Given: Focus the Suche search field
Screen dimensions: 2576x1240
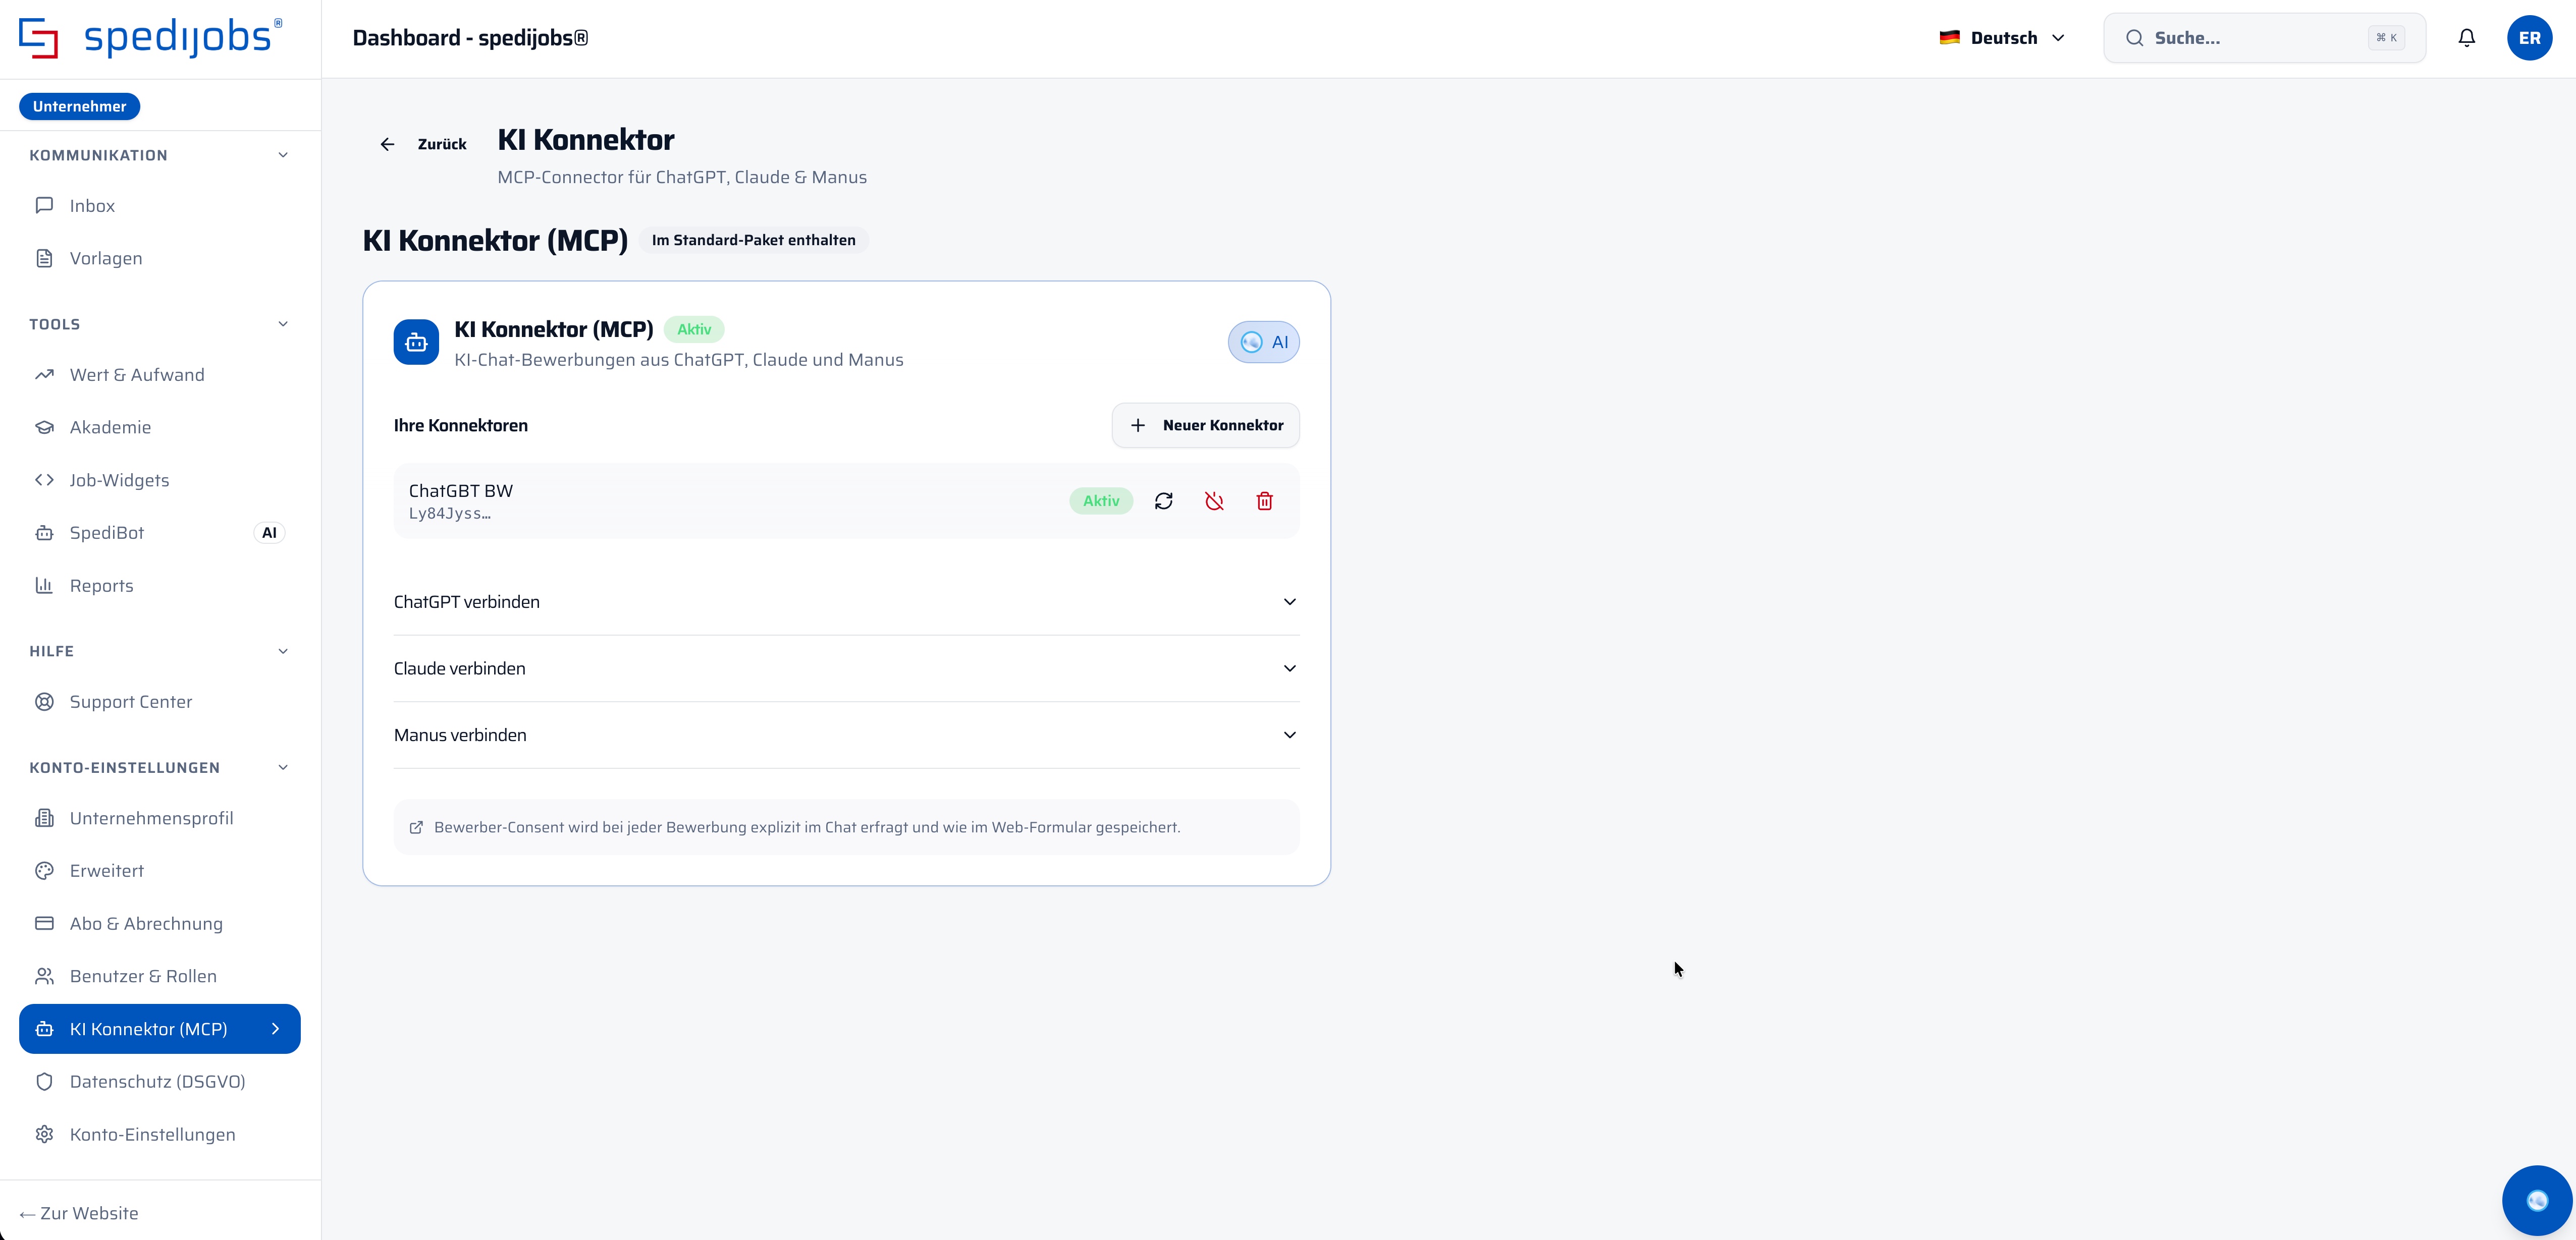Looking at the screenshot, I should tap(2264, 38).
